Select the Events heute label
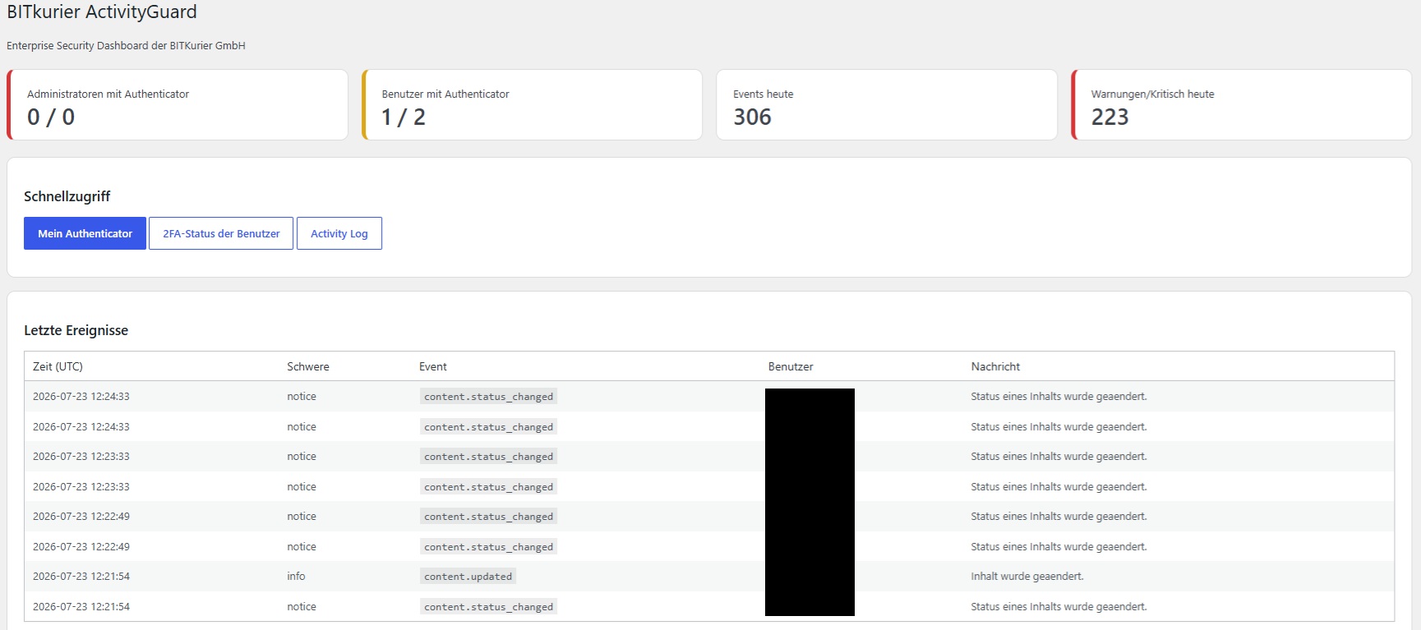Screen dimensions: 1421x630 [764, 94]
